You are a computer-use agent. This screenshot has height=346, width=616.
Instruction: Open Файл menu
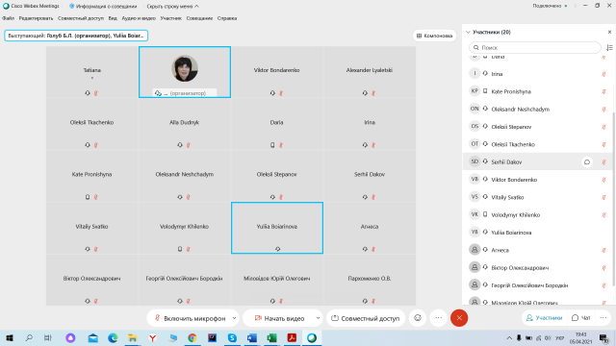(x=9, y=18)
